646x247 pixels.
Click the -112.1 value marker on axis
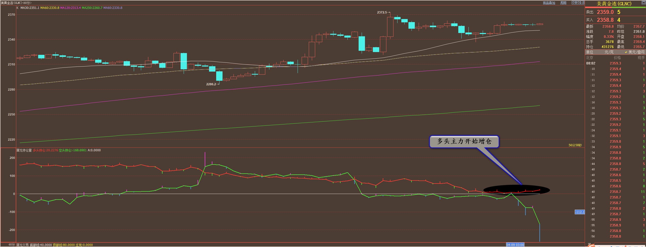coord(580,212)
